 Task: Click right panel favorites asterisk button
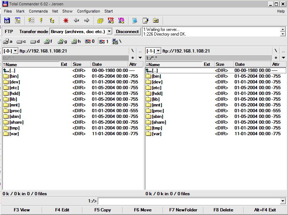pos(275,58)
